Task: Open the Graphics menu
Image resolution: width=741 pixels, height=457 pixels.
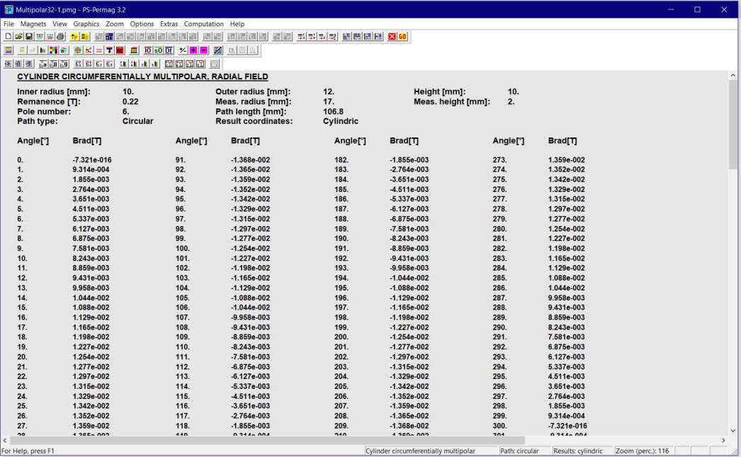Action: 86,24
